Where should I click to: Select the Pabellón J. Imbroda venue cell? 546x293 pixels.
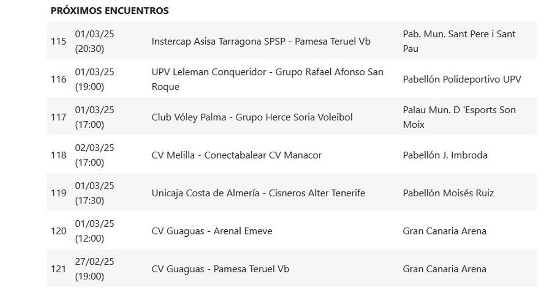[445, 155]
